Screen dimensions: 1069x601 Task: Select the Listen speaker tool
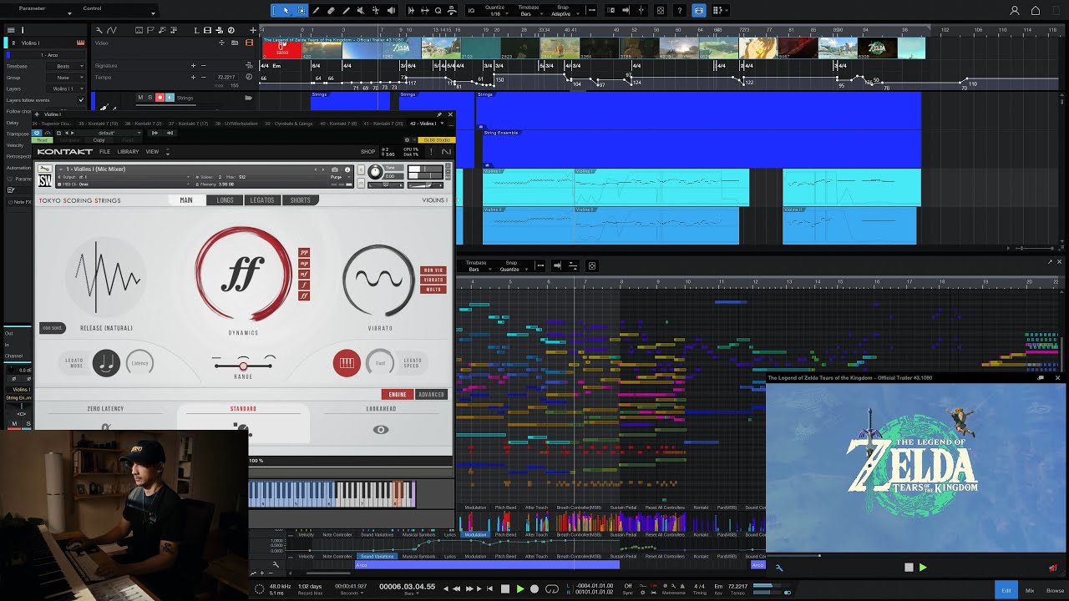pos(391,11)
